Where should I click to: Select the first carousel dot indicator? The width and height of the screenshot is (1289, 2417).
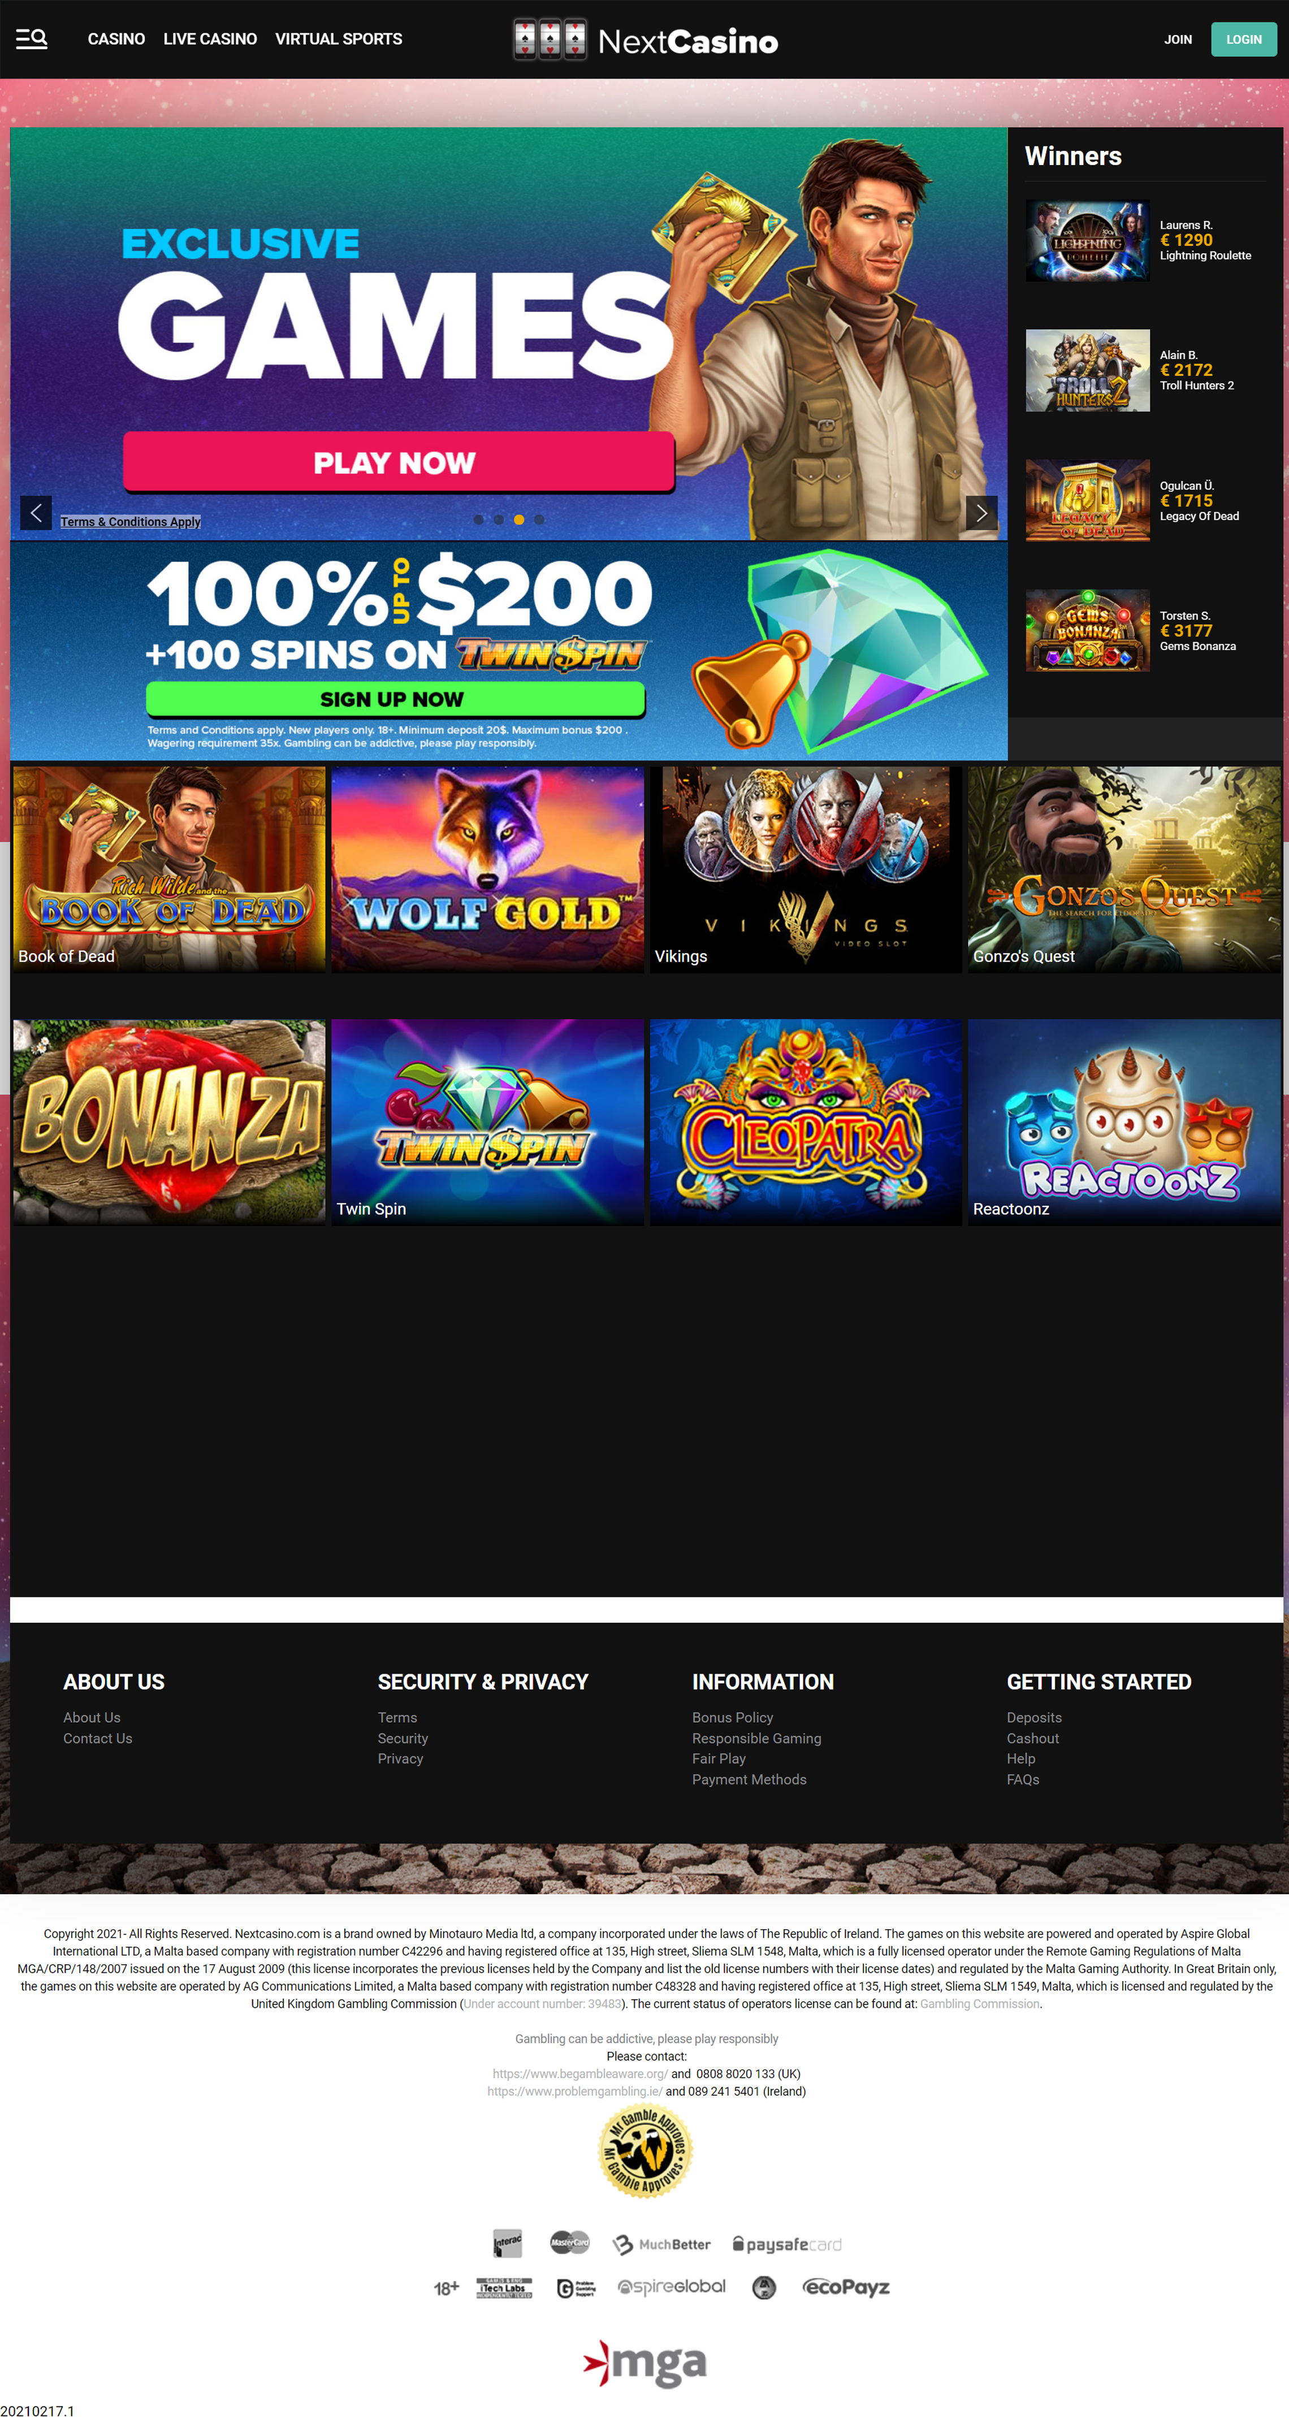click(478, 520)
